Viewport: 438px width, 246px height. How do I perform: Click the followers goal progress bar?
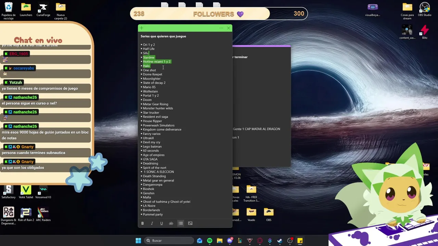pos(219,14)
